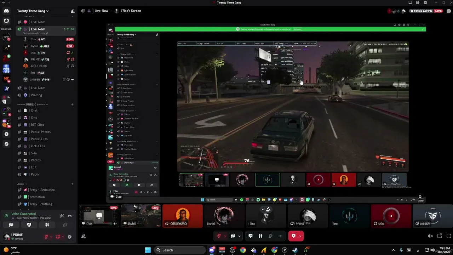Create a channel in PUBLIC category
The height and width of the screenshot is (255, 453).
72,104
